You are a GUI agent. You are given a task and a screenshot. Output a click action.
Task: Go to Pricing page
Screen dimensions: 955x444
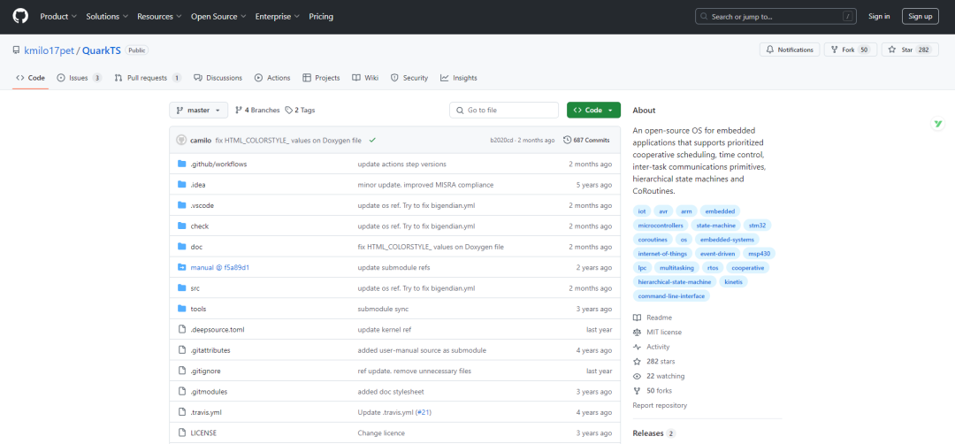321,17
